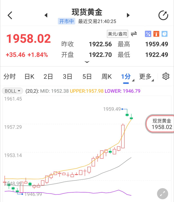Tap the 1961.45 axis label
This screenshot has height=202, width=174.
(x=13, y=99)
